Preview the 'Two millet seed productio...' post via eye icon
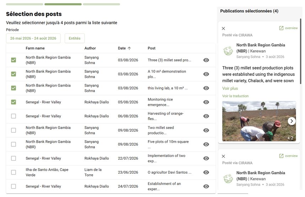The height and width of the screenshot is (197, 305). click(206, 130)
